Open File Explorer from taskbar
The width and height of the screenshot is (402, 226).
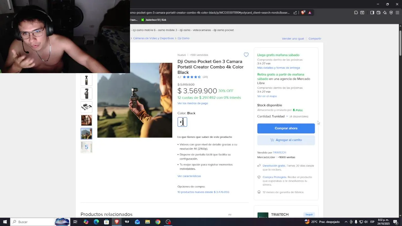coord(148,222)
